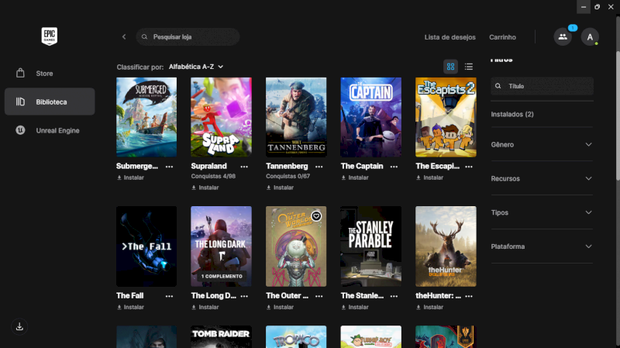Open more options for The Fall
620x348 pixels.
coord(169,296)
